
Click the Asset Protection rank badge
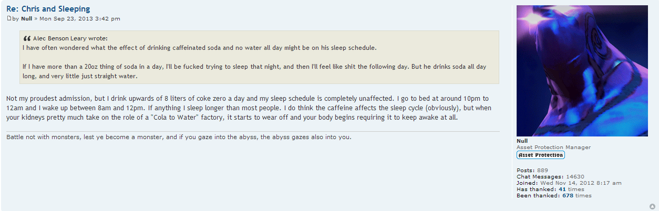[x=541, y=155]
